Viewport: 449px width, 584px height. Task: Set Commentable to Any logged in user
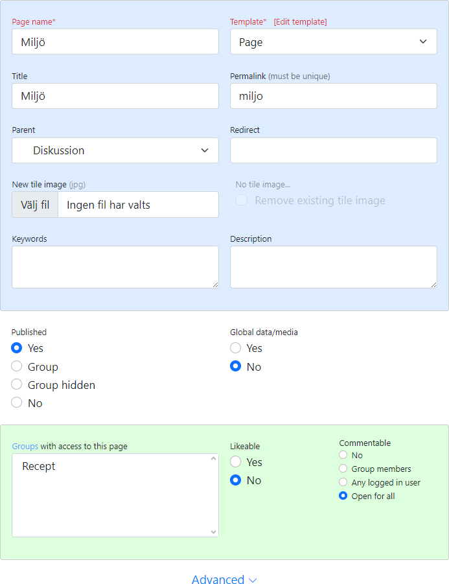(x=343, y=482)
